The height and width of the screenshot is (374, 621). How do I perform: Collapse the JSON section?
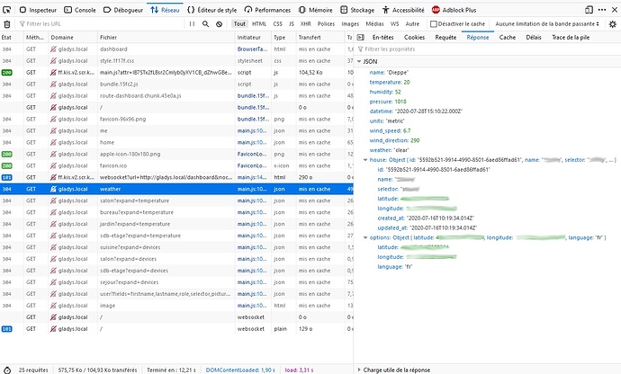click(359, 61)
